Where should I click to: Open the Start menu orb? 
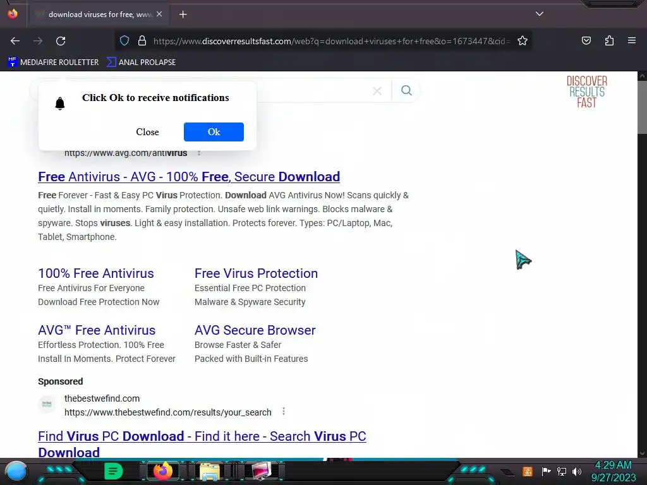click(x=16, y=471)
